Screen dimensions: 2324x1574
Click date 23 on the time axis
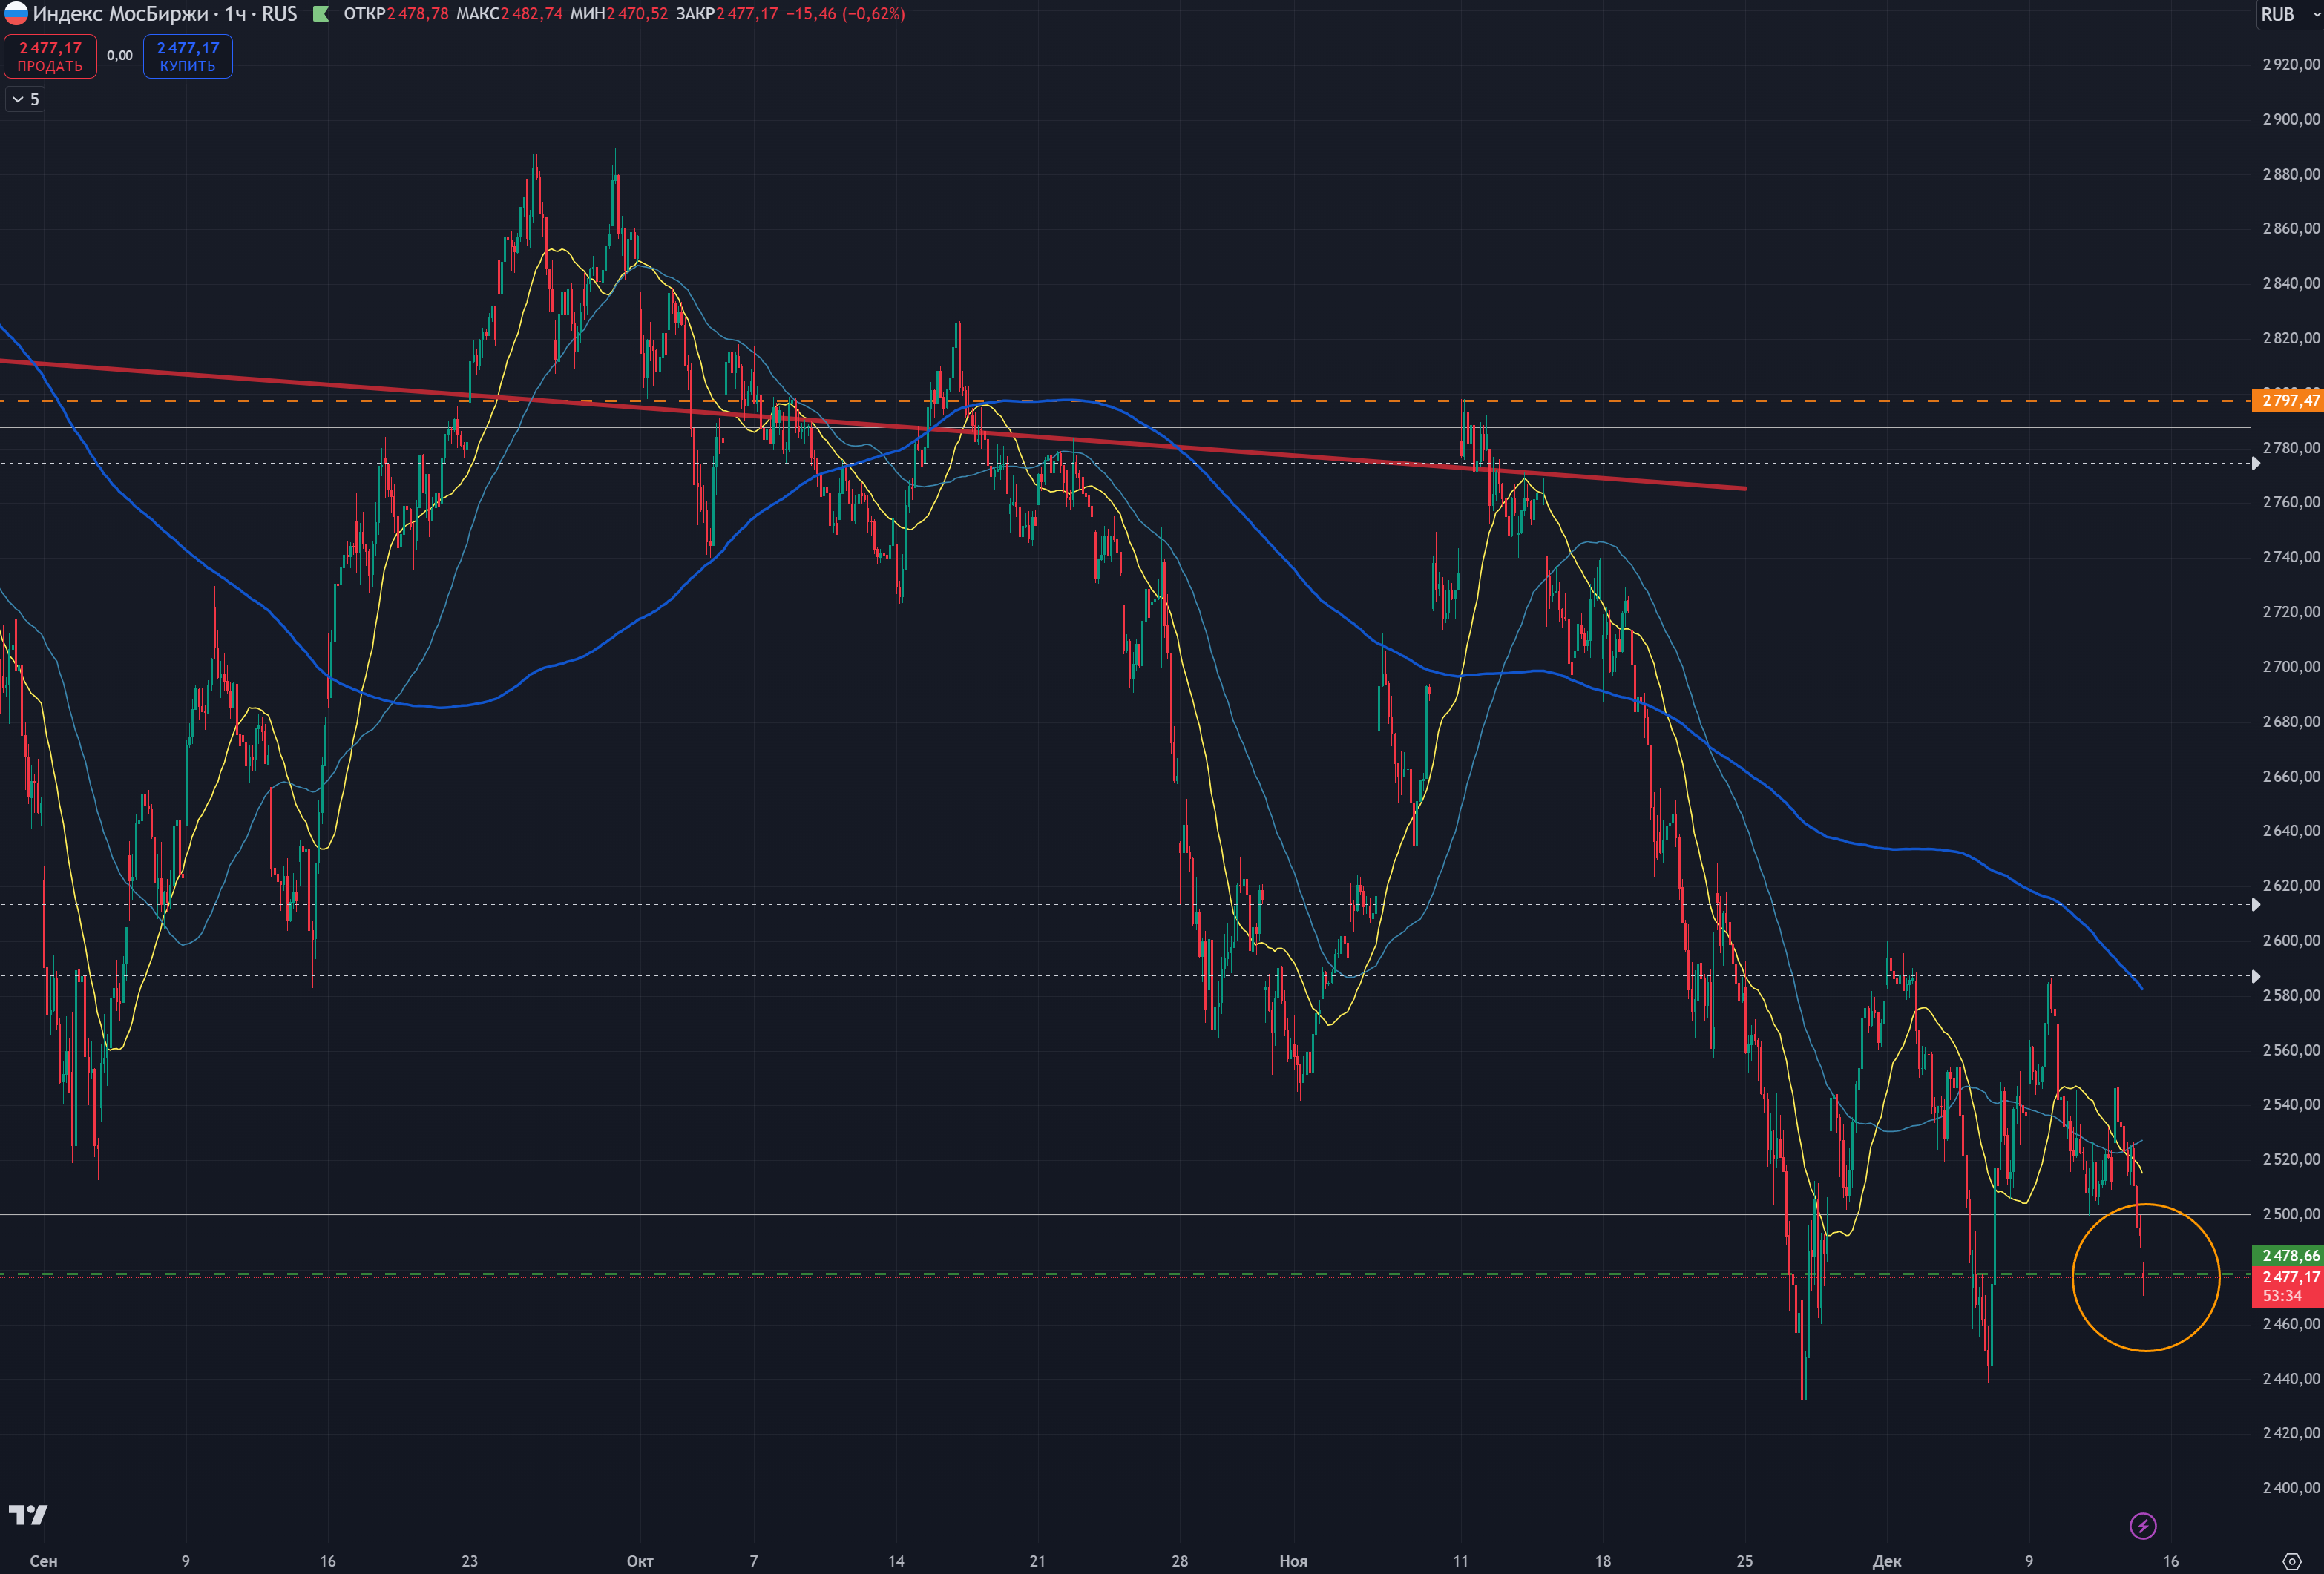(470, 1561)
